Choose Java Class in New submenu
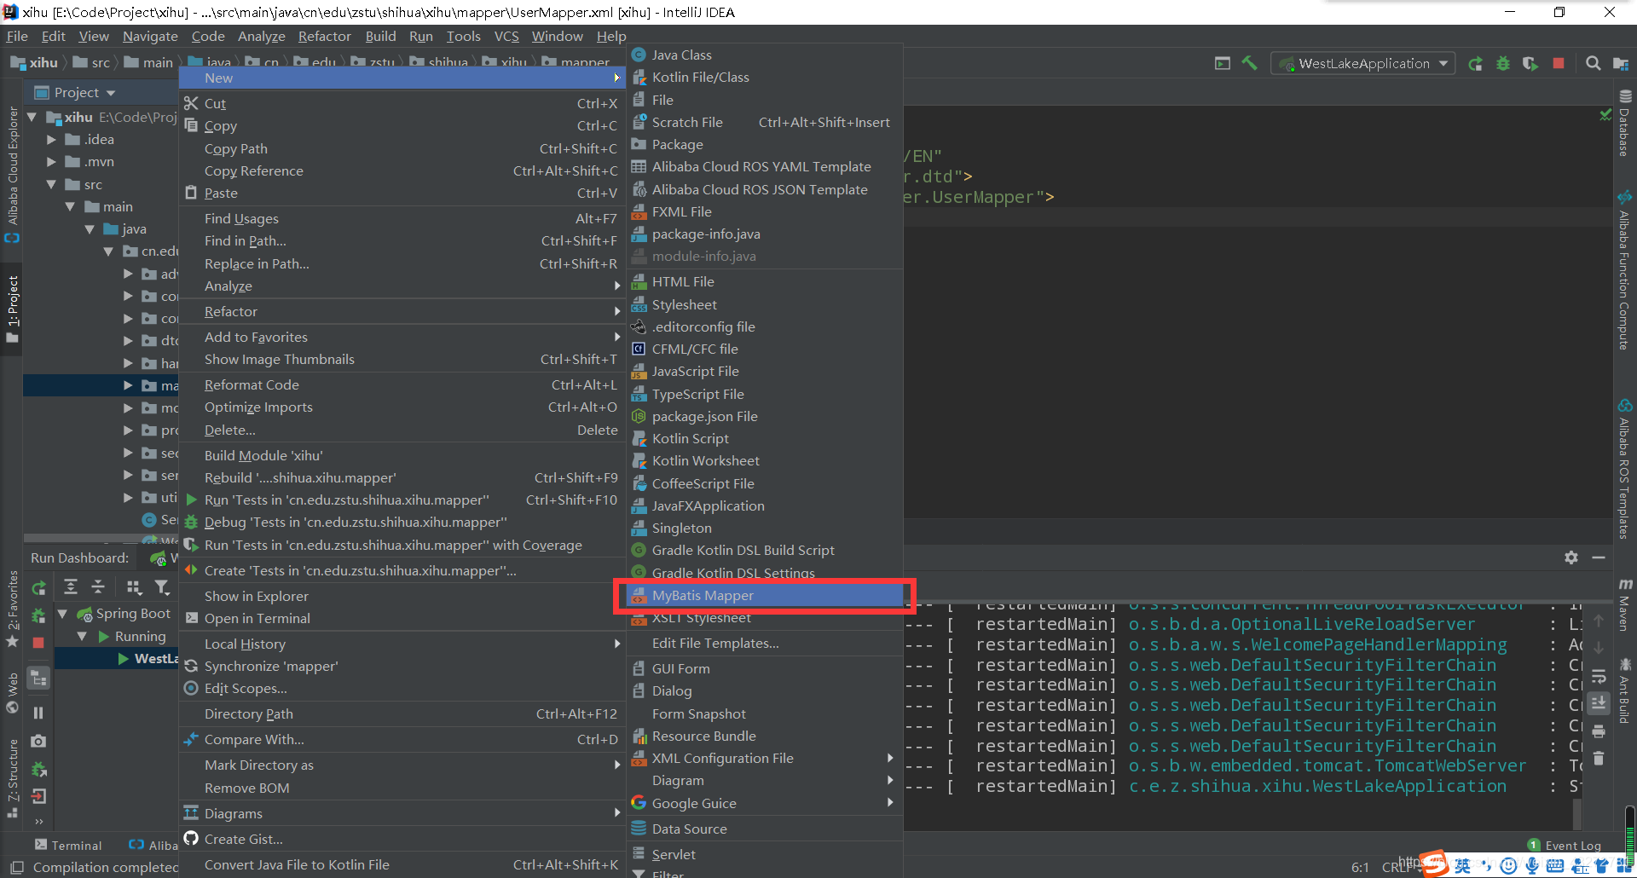This screenshot has width=1637, height=878. click(765, 55)
